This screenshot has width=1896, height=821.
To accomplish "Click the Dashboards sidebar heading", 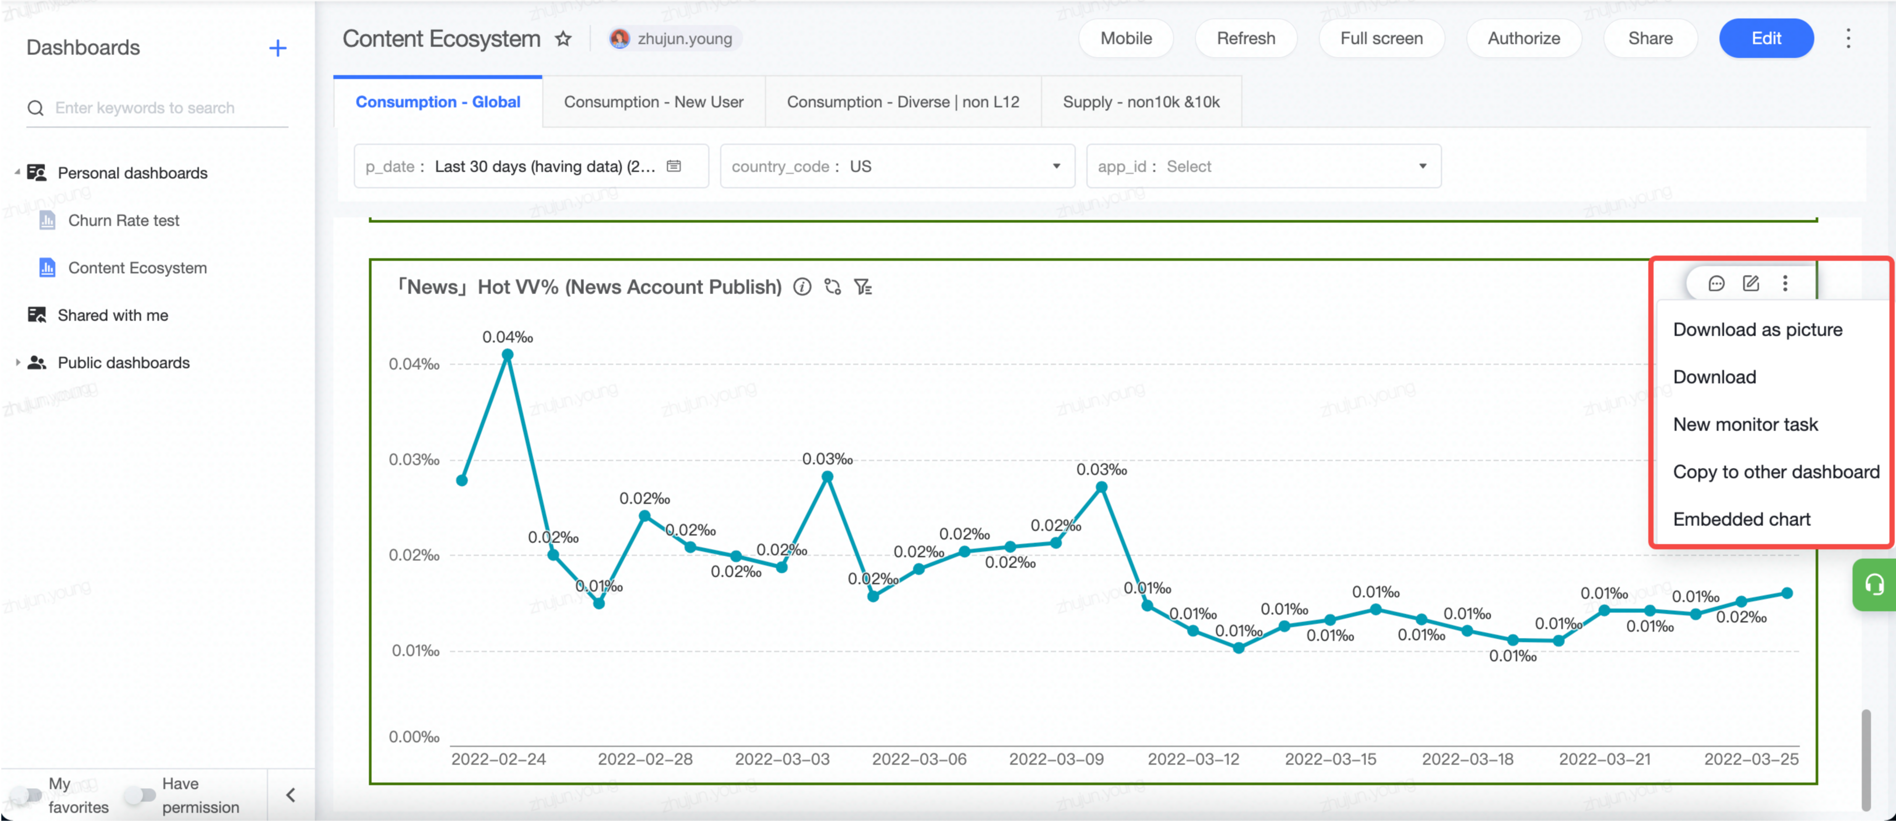I will coord(83,48).
